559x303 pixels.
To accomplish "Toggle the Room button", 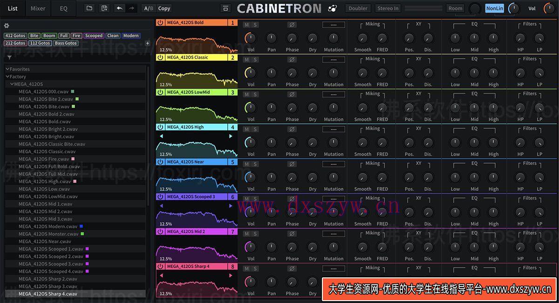I will [456, 8].
